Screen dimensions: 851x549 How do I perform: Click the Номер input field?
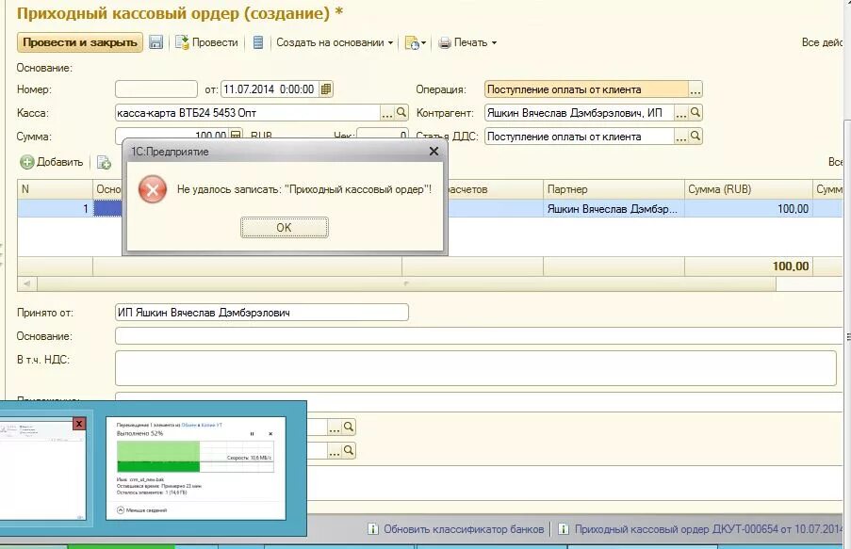click(x=156, y=89)
